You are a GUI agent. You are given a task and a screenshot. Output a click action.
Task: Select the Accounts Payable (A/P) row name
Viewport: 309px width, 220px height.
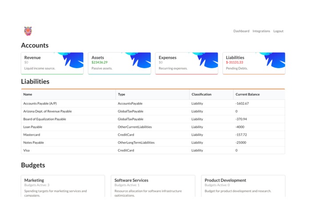point(40,103)
